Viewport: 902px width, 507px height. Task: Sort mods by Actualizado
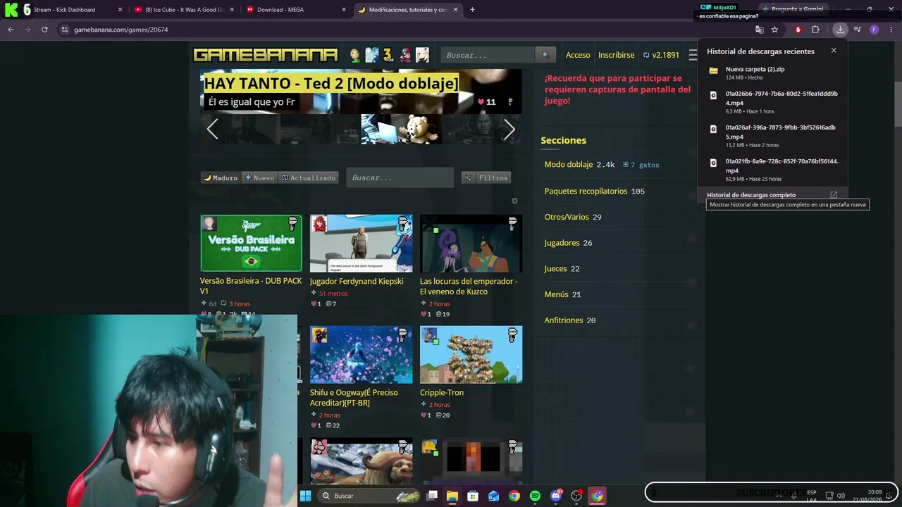click(309, 178)
